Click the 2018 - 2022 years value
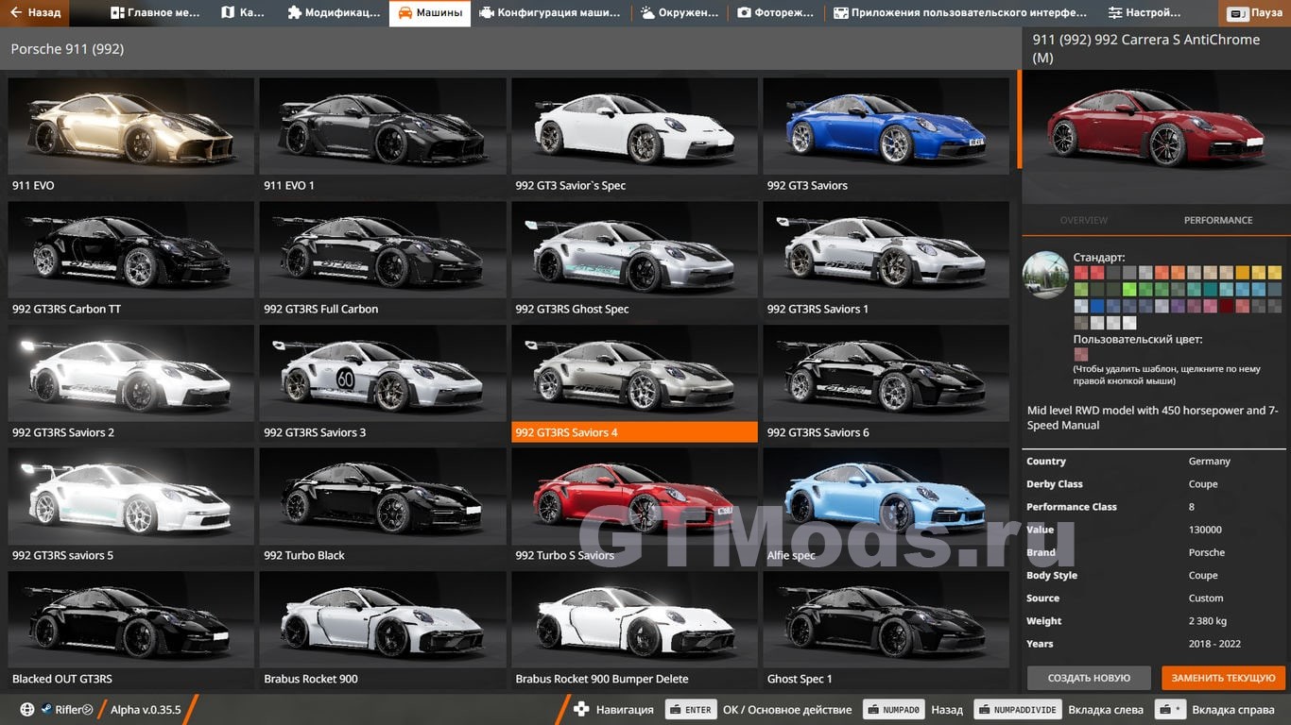The image size is (1291, 725). click(1214, 644)
